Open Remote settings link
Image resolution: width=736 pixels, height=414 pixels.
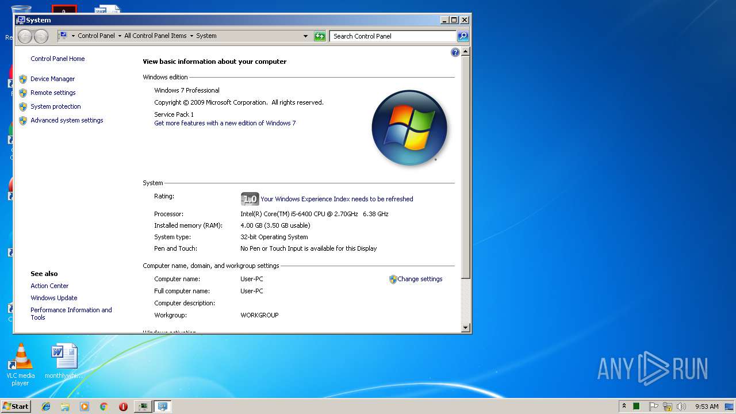tap(53, 93)
